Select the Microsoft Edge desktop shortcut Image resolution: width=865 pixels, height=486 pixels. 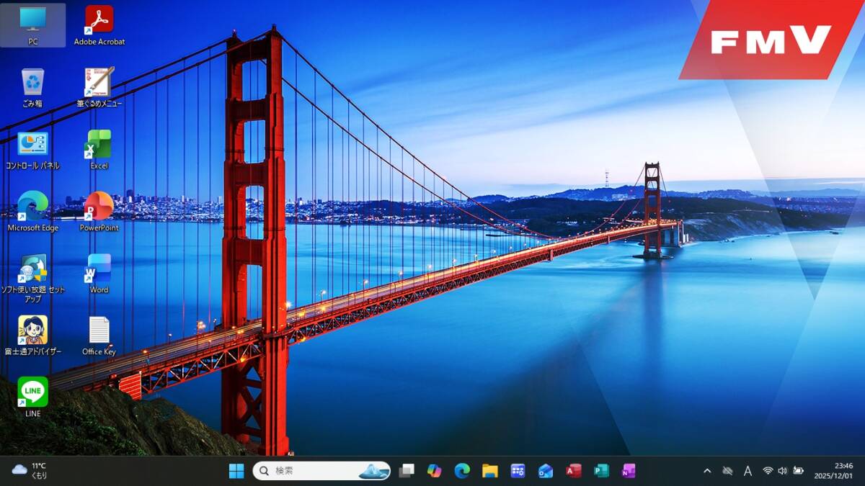pos(32,207)
